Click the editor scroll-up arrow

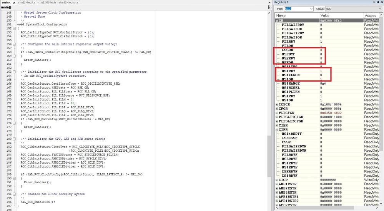(269, 12)
